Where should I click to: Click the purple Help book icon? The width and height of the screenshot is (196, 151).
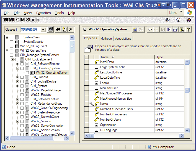point(189,20)
